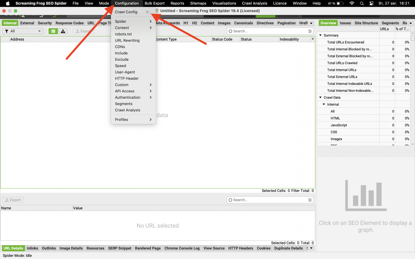Collapse the Summary section
415x259 pixels.
point(320,35)
